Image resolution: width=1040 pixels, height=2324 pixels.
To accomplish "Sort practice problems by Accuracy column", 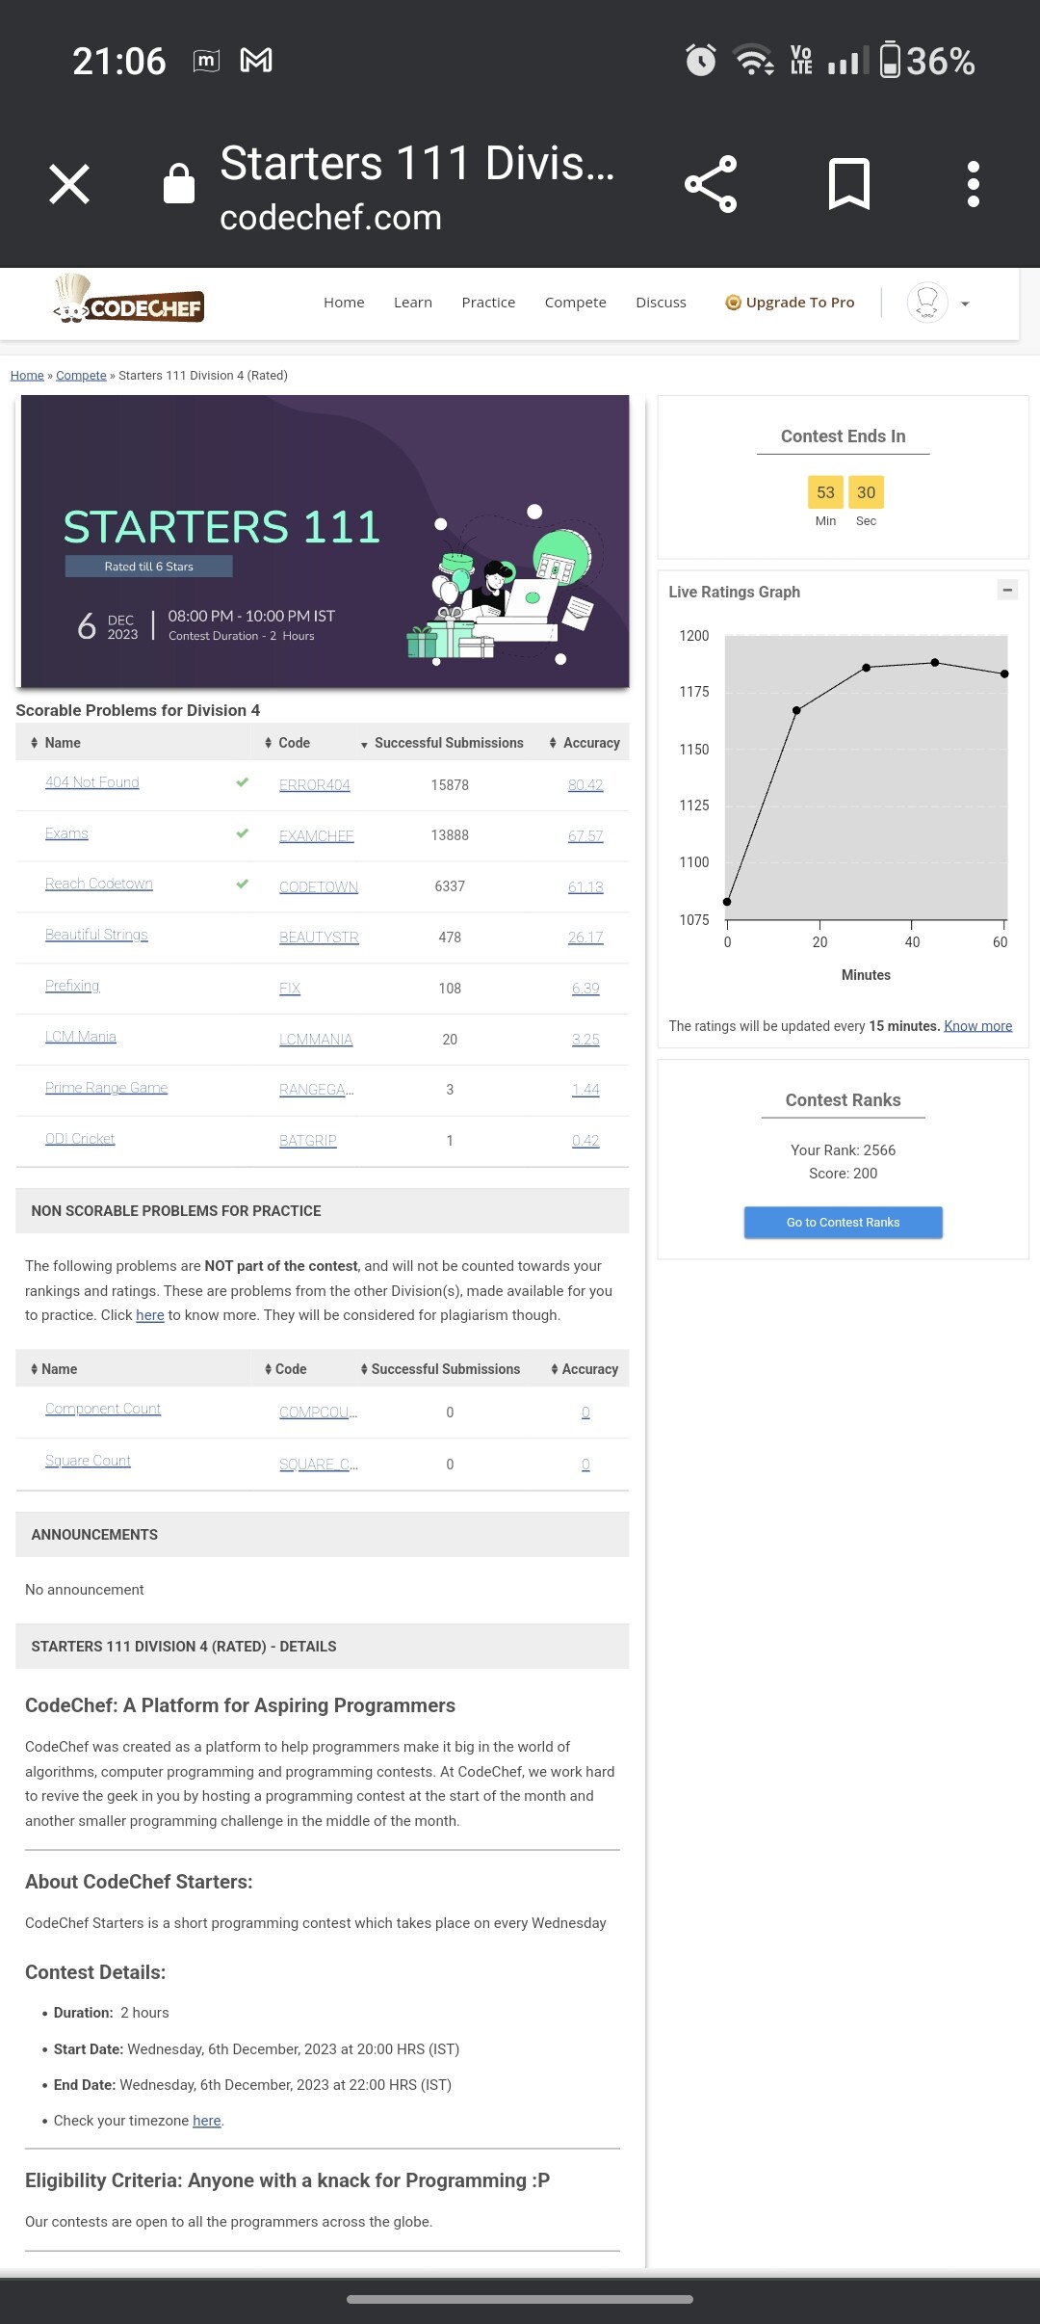I will pos(585,1369).
